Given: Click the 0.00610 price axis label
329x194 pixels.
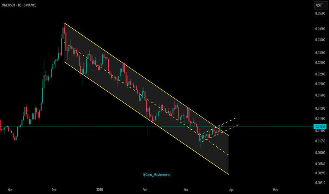Looking at the screenshot, I should pyautogui.click(x=320, y=183).
